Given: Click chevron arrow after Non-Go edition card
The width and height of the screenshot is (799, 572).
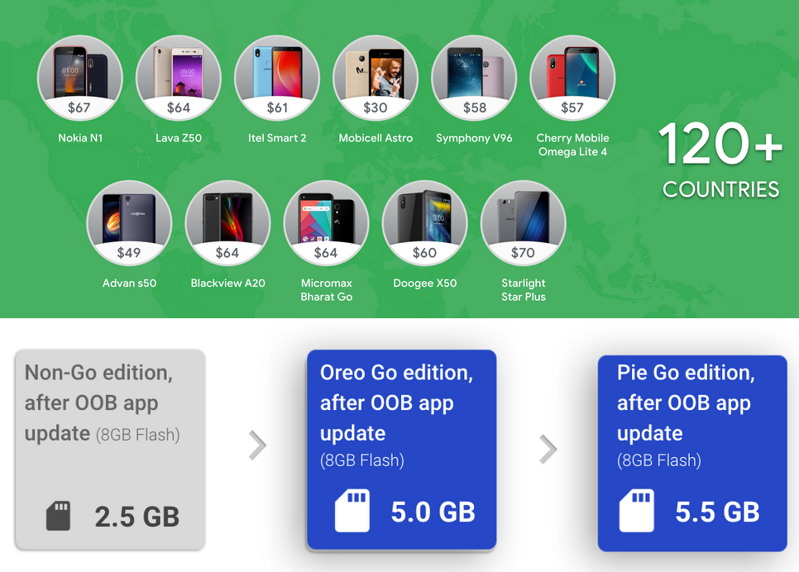Looking at the screenshot, I should click(x=258, y=446).
